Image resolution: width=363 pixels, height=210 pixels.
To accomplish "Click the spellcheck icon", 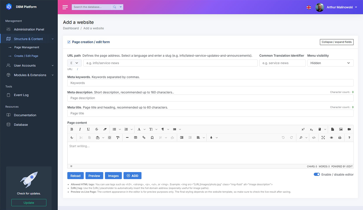I will tap(72, 138).
